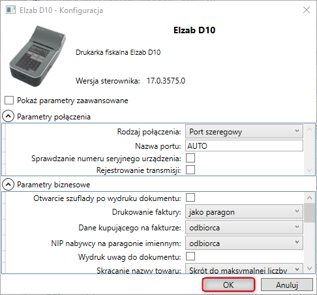317x295 pixels.
Task: Open the Drukowanie faktury dropdown
Action: point(244,211)
